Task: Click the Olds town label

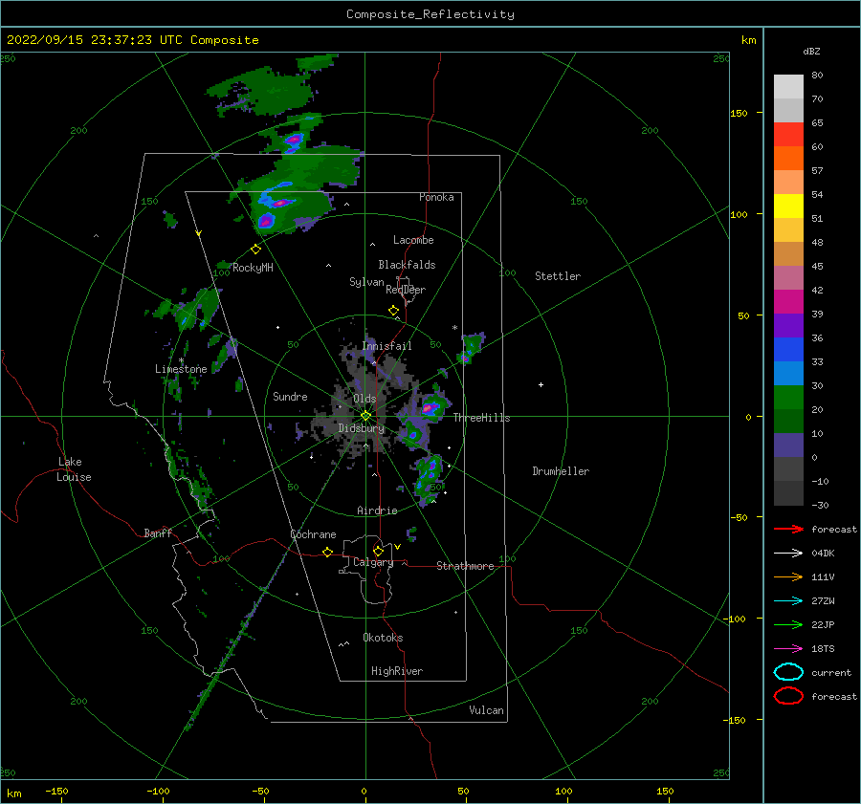Action: tap(364, 399)
